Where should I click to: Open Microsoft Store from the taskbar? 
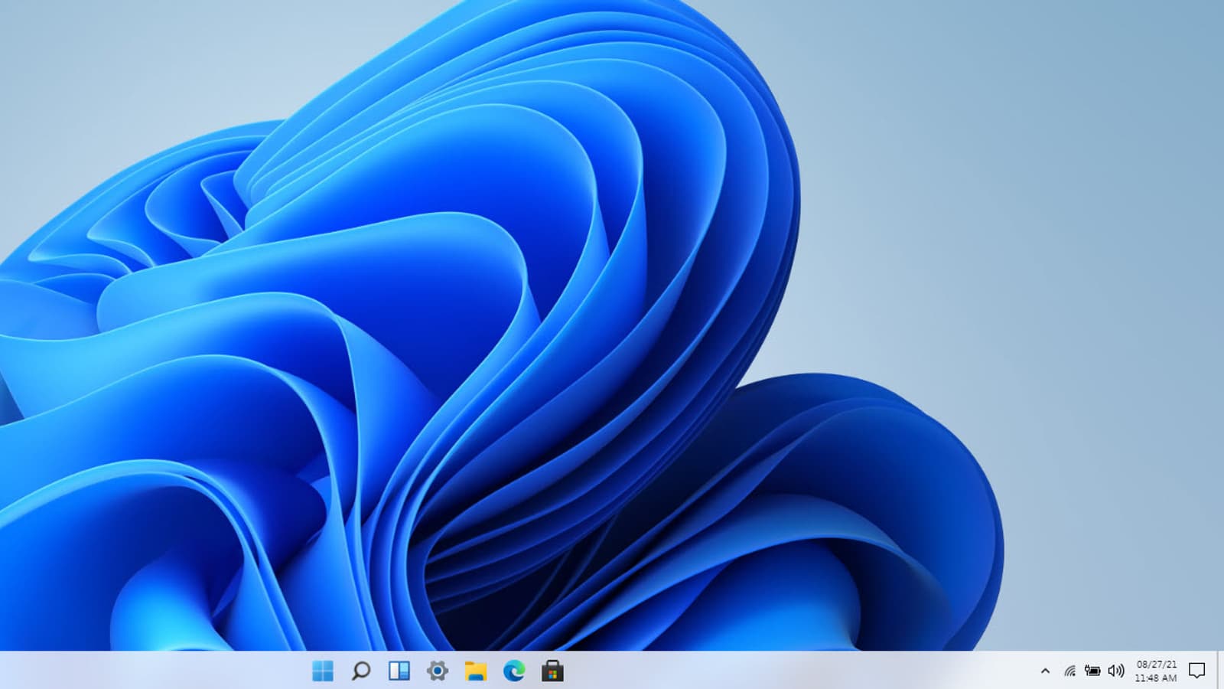coord(552,671)
